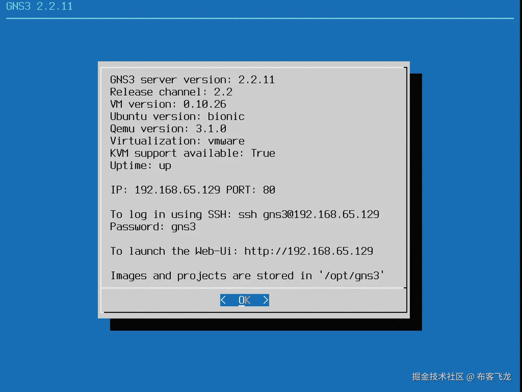The image size is (522, 392).
Task: Click the SSH login command line
Action: point(245,214)
